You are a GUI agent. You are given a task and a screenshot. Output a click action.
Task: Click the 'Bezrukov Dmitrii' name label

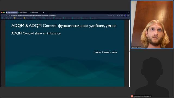pos(136,47)
